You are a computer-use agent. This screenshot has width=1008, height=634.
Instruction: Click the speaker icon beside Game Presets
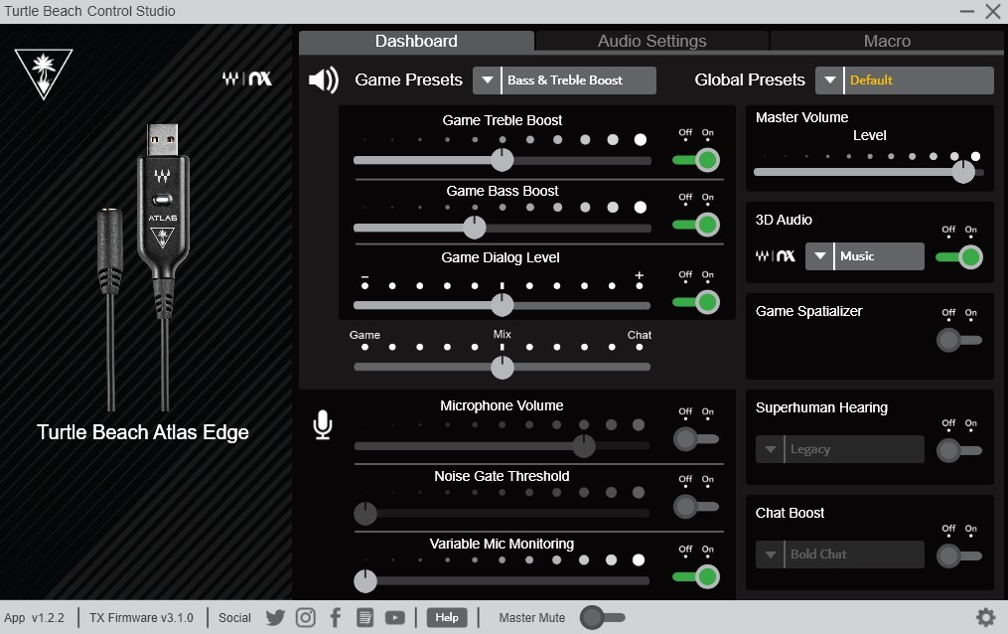click(324, 79)
